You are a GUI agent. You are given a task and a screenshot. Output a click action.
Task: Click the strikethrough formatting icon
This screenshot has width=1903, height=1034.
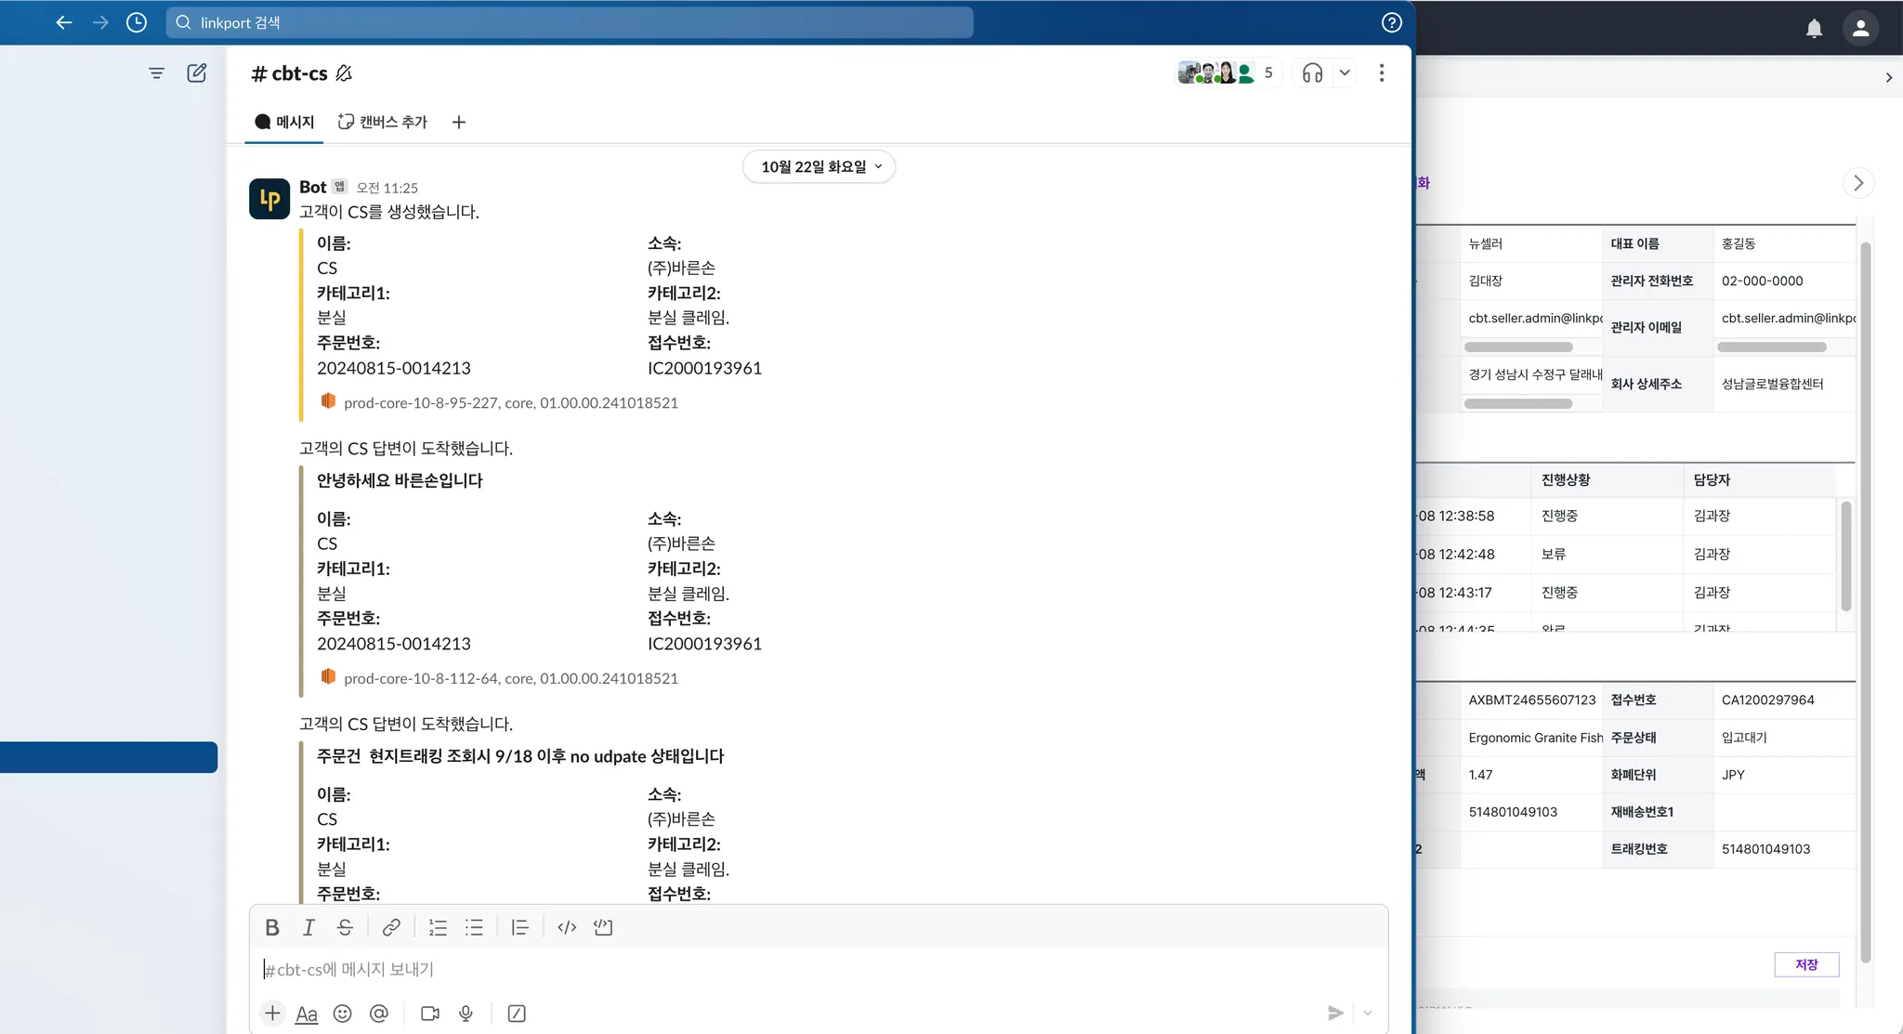pos(345,927)
